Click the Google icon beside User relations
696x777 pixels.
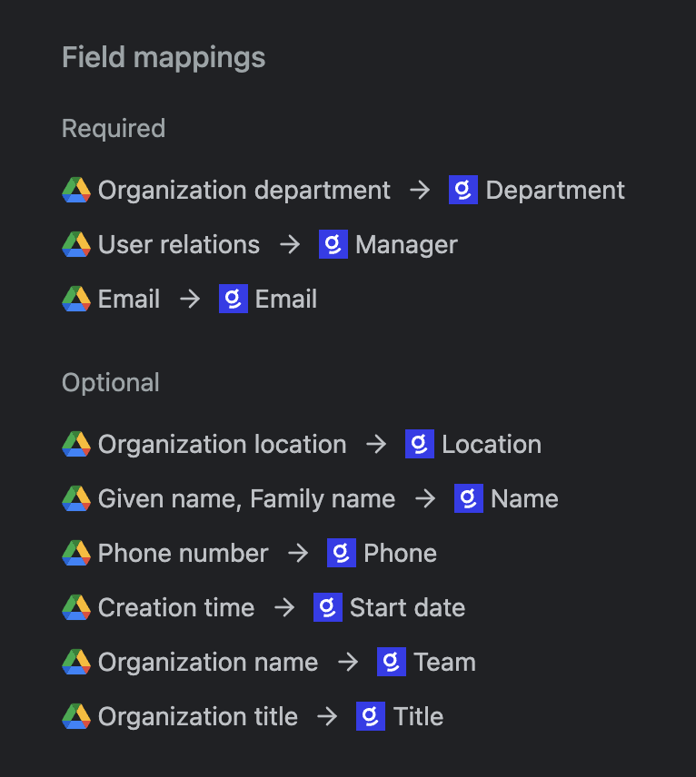[x=76, y=245]
